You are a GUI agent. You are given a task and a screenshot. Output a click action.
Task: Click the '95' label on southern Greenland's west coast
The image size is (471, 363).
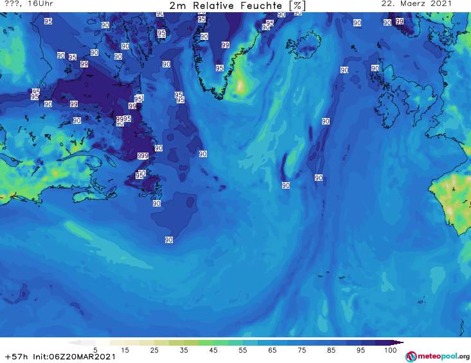220,68
